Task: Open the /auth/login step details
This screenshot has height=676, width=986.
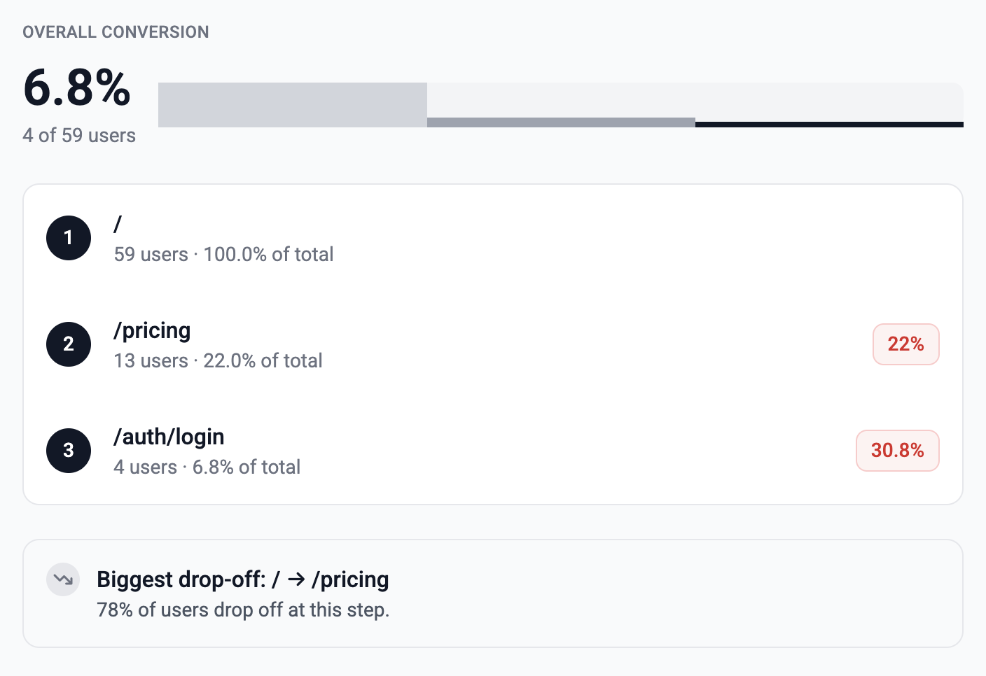Action: (x=169, y=437)
